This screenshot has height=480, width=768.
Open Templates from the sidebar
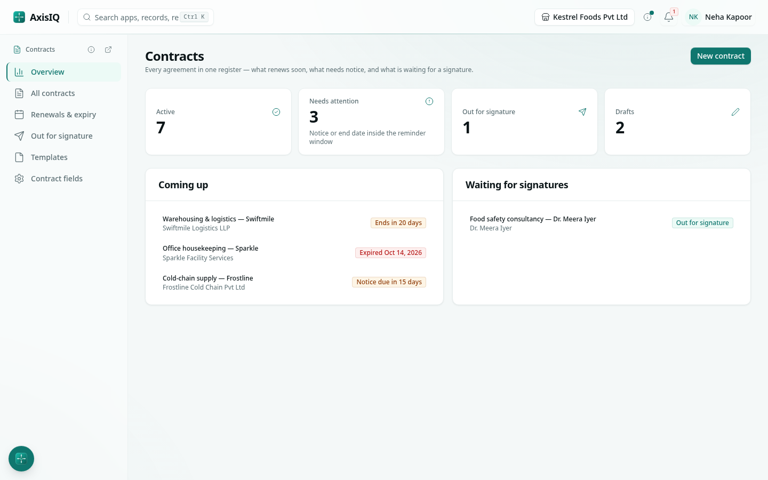point(64,157)
